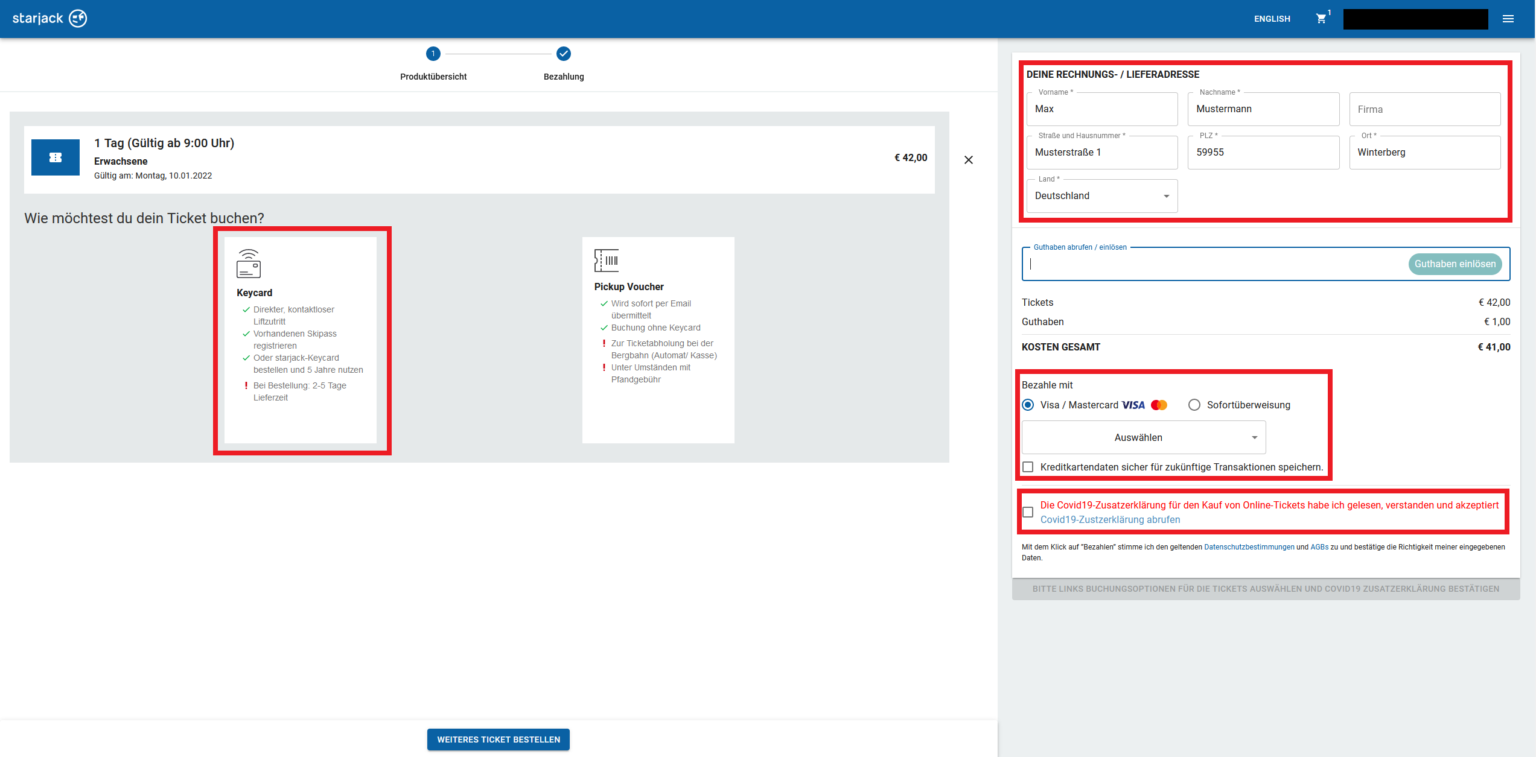Screen dimensions: 1536x757
Task: Click the blue ticket icon
Action: [x=56, y=157]
